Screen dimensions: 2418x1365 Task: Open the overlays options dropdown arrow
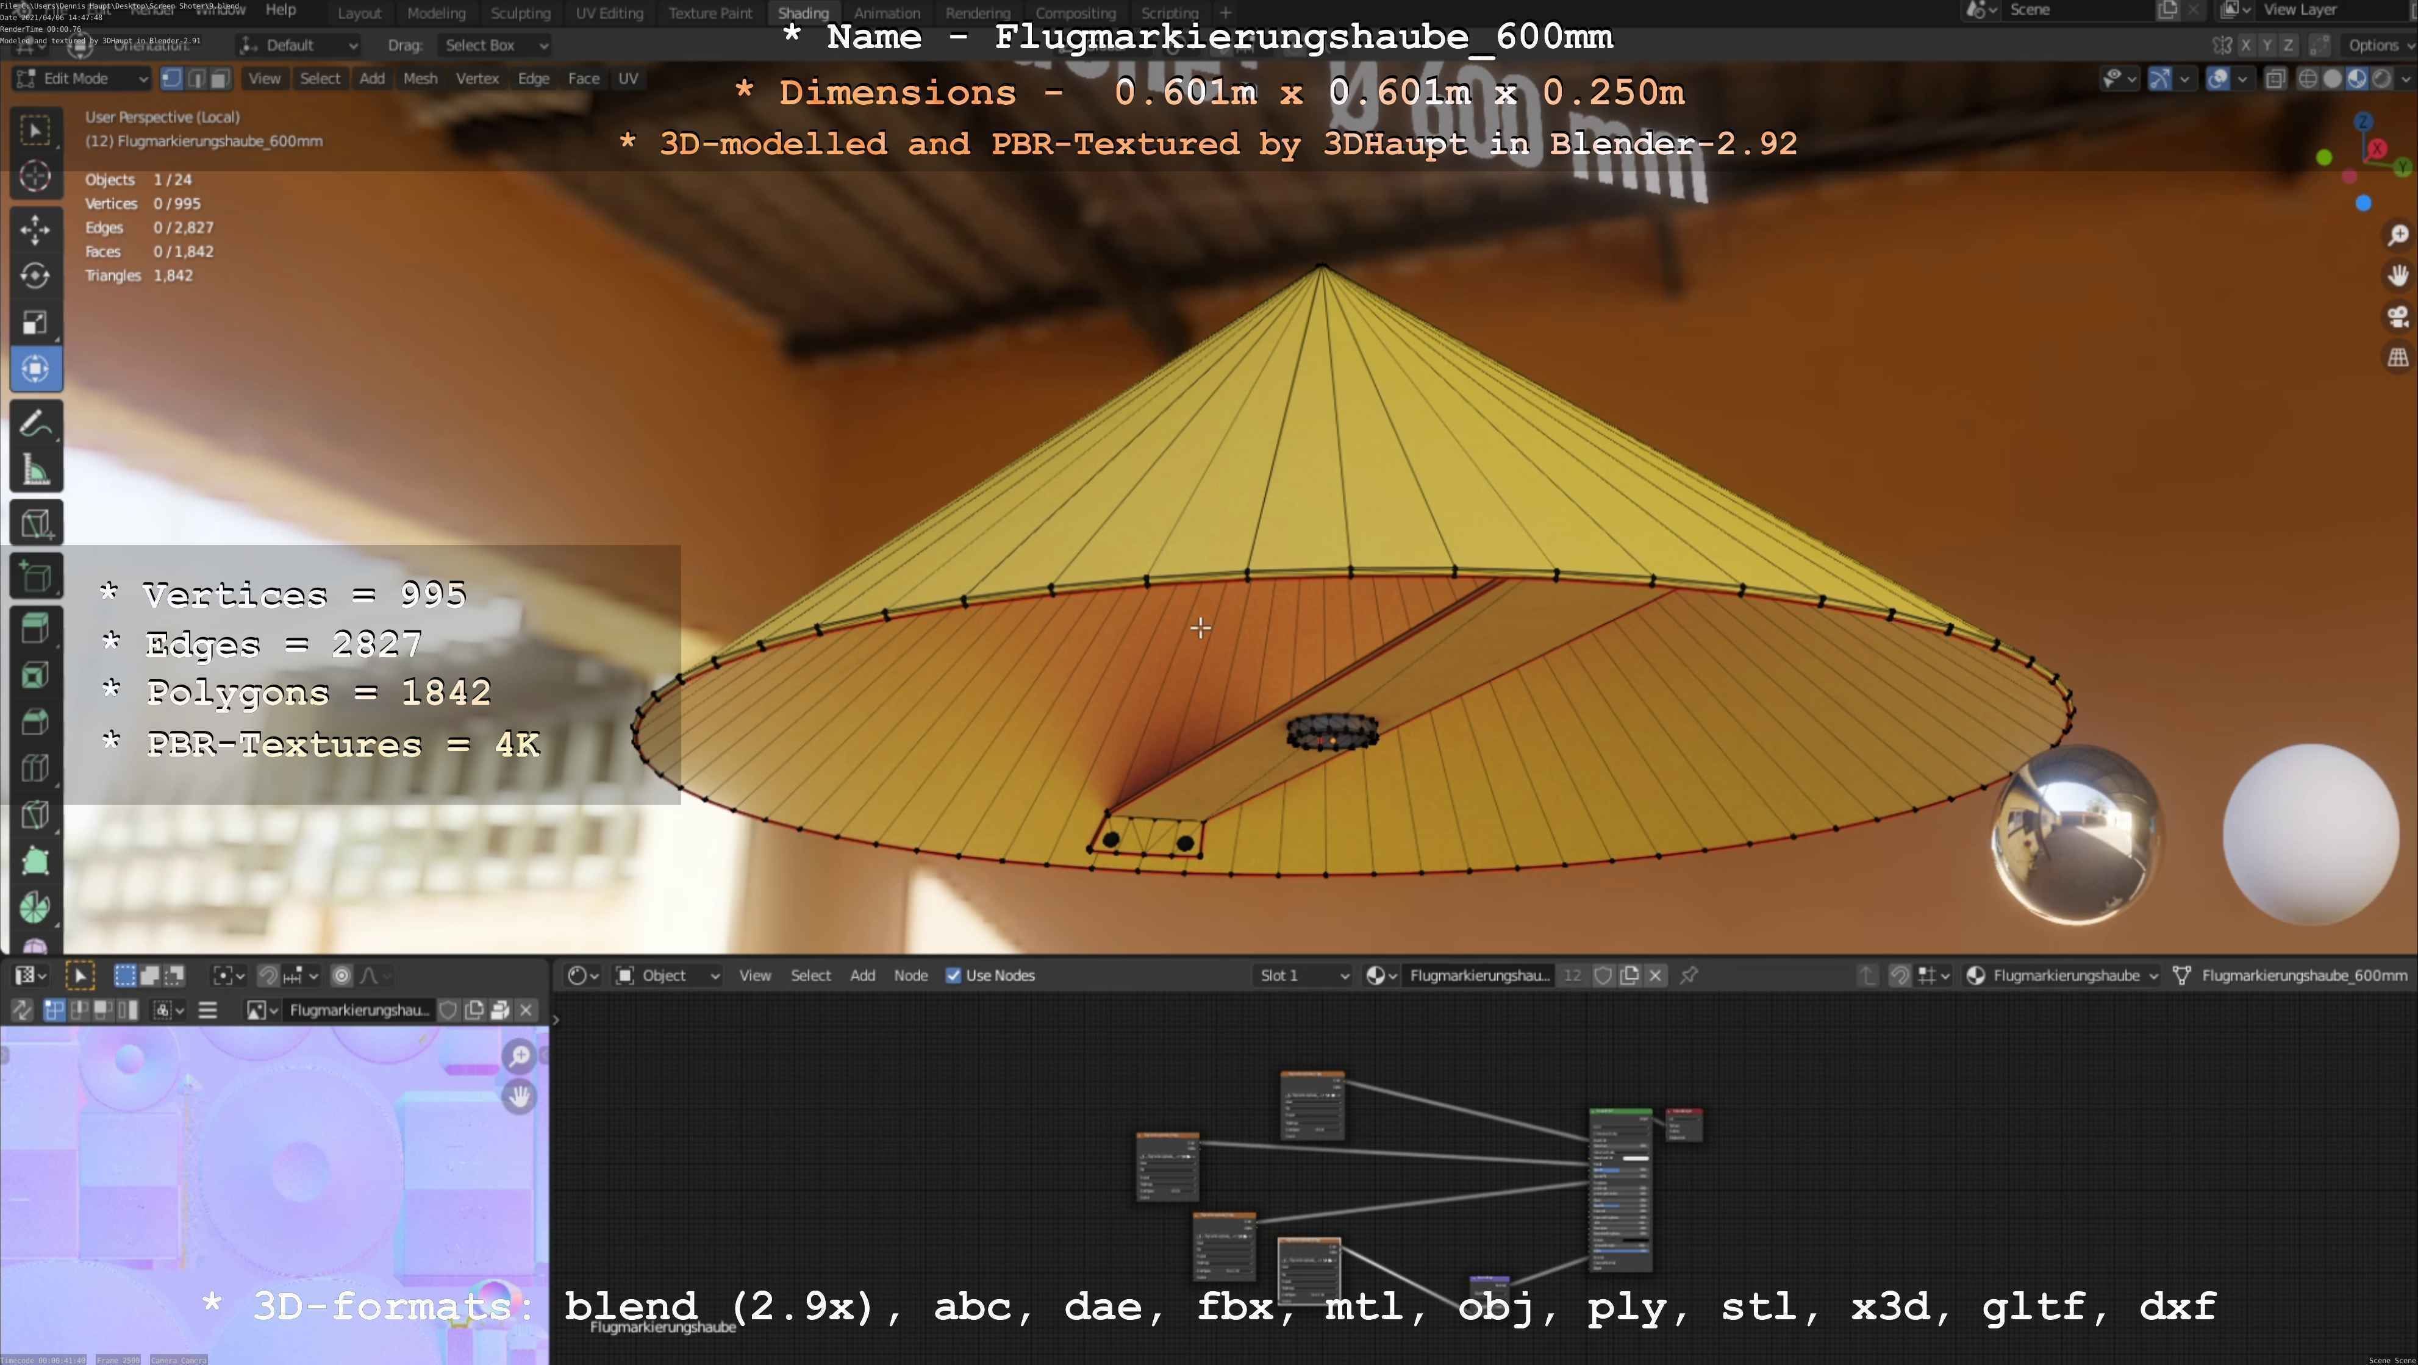(2242, 79)
